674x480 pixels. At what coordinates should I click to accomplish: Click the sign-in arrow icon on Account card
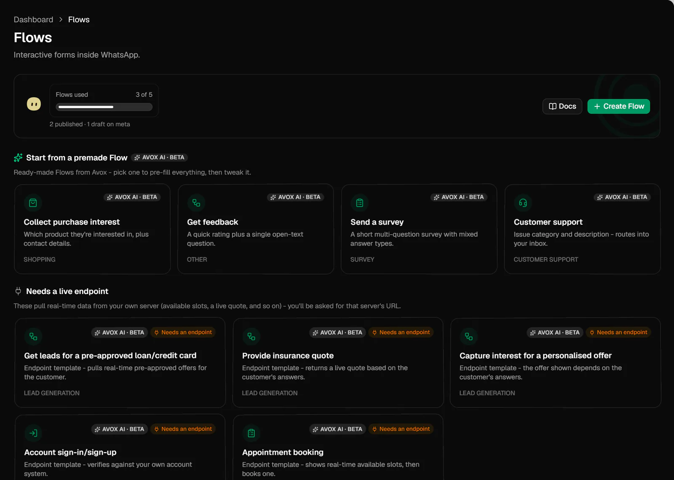tap(33, 433)
